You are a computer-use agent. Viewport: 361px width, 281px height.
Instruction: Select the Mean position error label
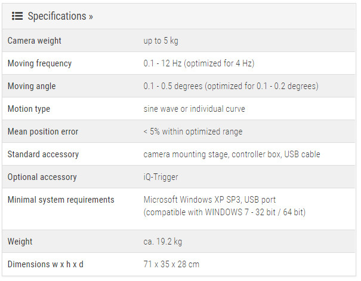click(43, 132)
